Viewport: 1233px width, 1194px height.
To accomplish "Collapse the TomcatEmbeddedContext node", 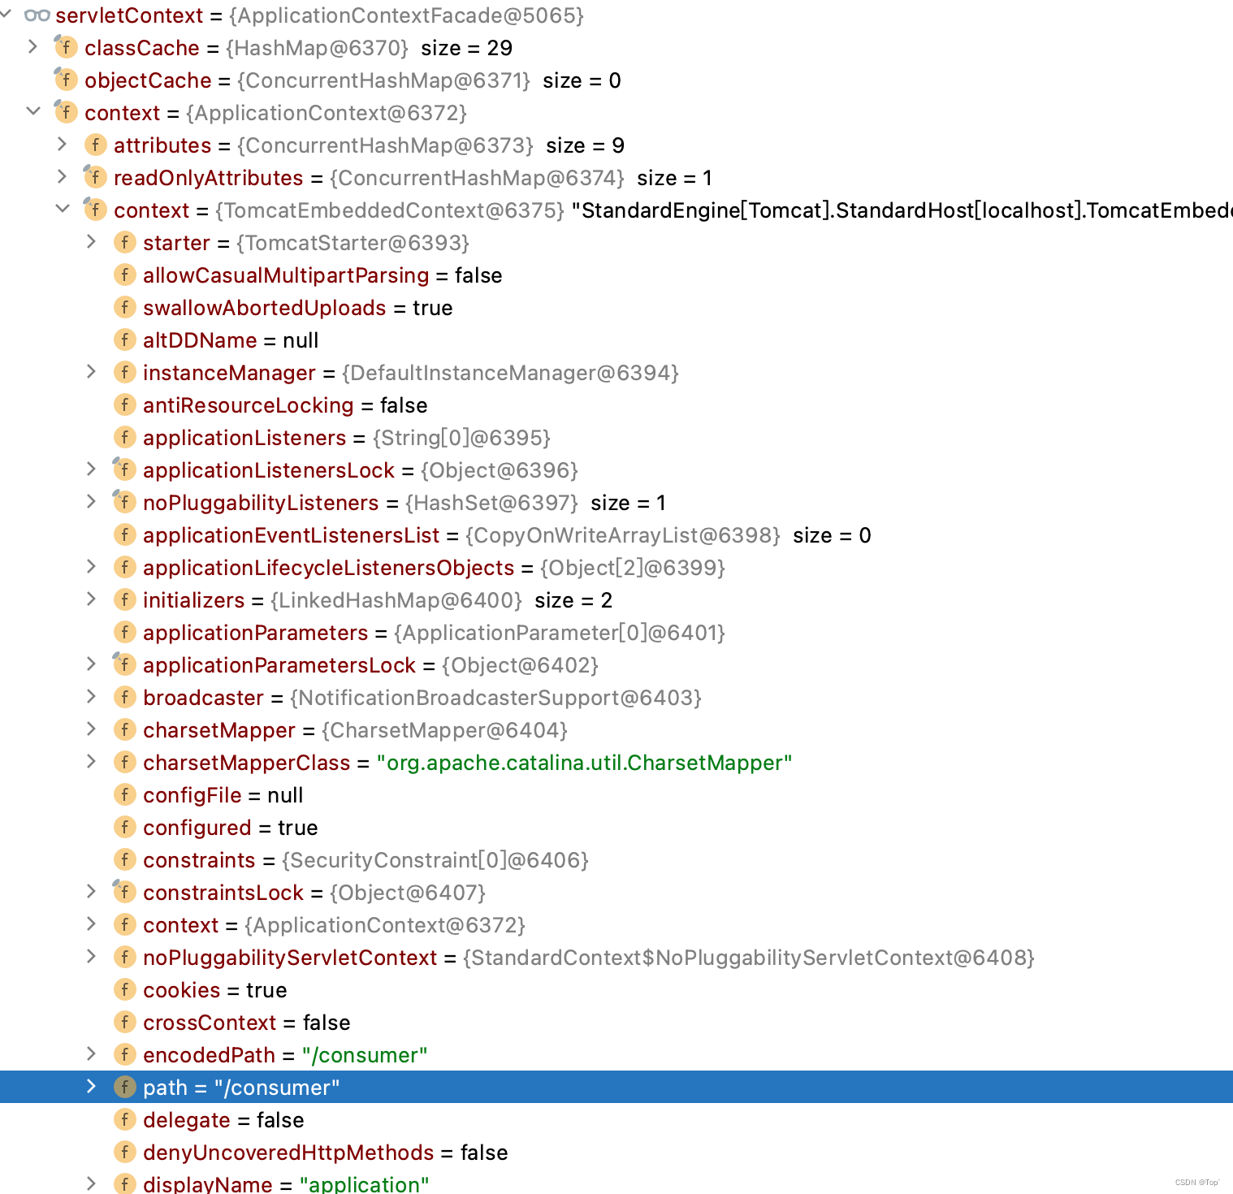I will (63, 209).
